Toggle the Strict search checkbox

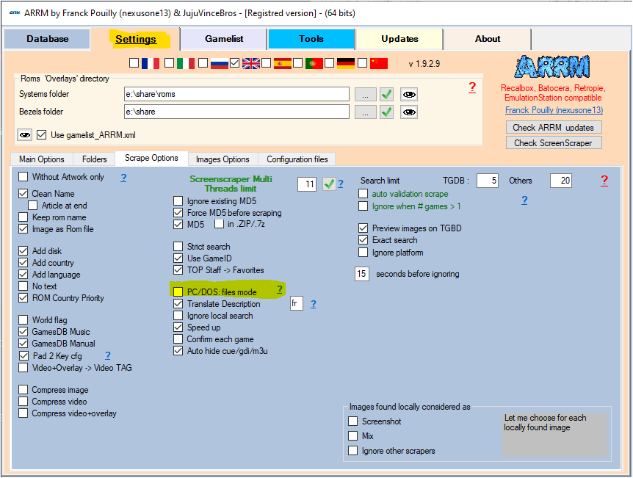pos(178,247)
